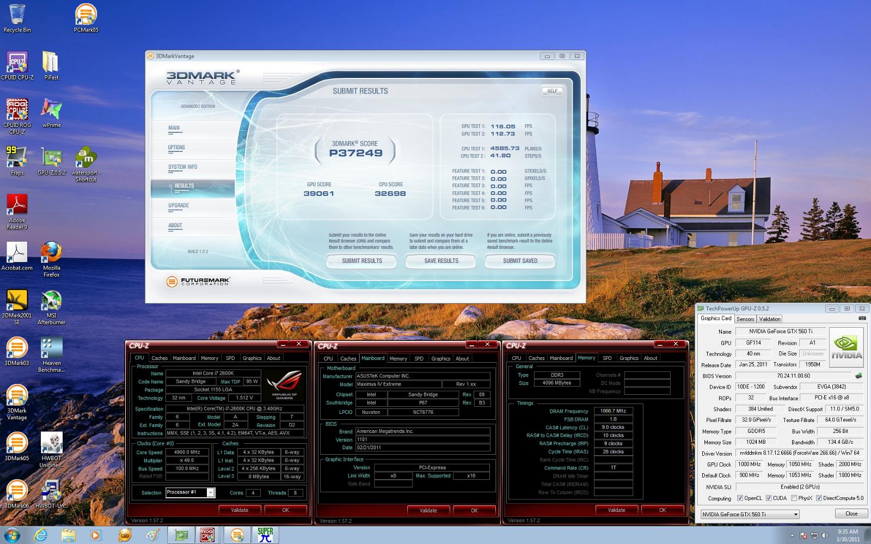Launch CPUID ROG CPU-Z desktop icon
The image size is (871, 544).
point(17,116)
